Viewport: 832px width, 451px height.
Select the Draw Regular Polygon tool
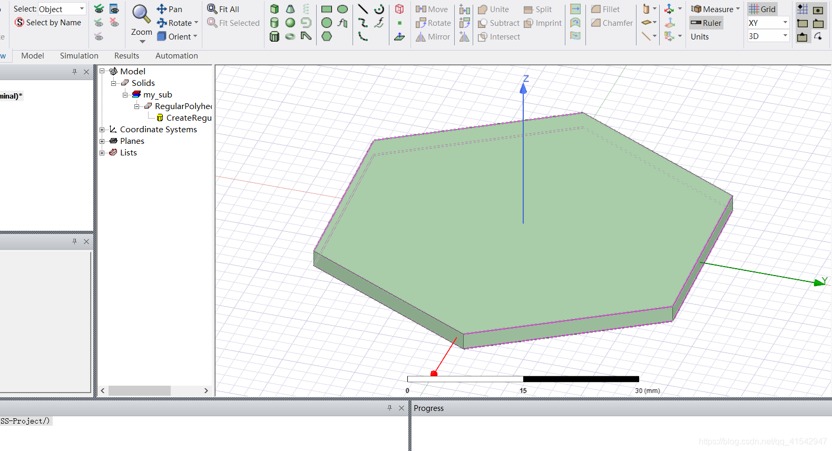point(327,36)
